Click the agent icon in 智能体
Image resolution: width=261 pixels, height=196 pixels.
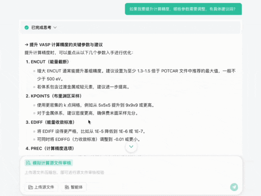pyautogui.click(x=67, y=187)
